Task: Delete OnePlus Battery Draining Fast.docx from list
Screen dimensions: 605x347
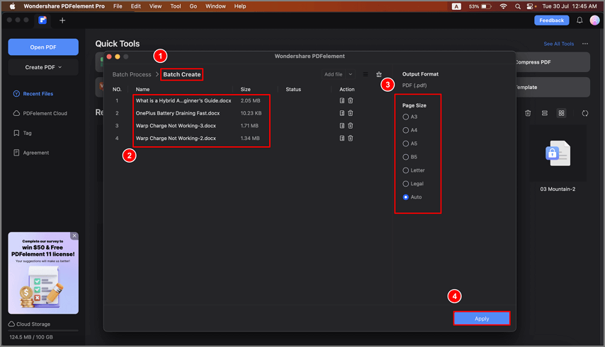Action: (x=351, y=113)
